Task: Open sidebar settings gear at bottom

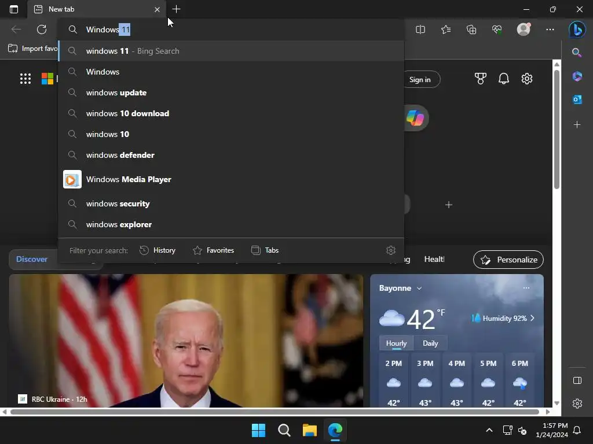Action: tap(577, 404)
